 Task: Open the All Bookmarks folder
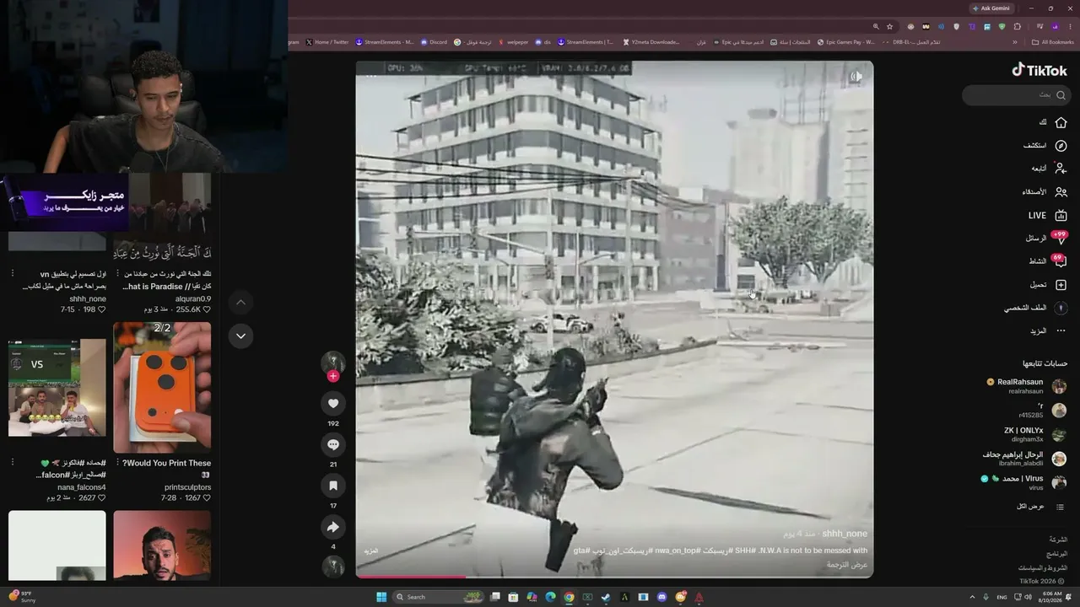[1053, 42]
